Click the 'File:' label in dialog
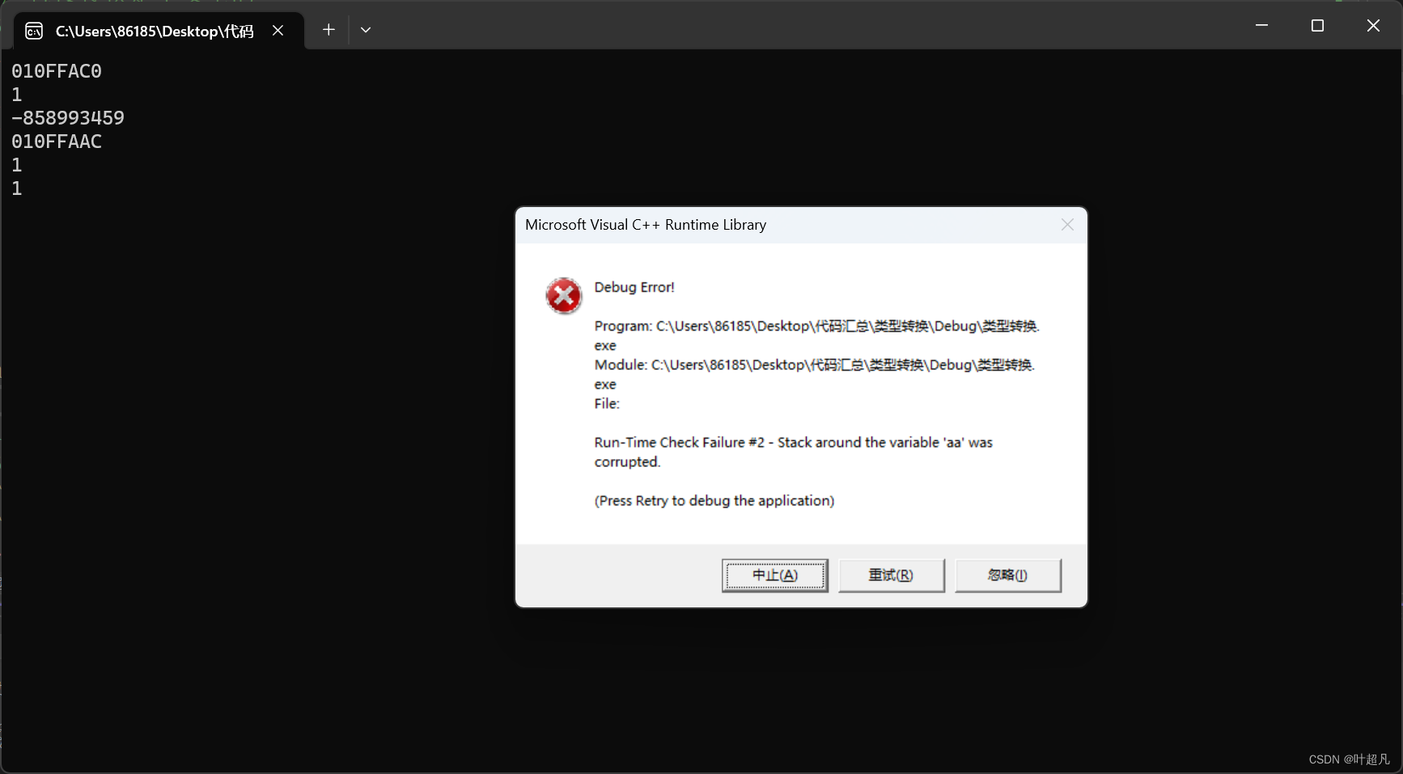 [607, 404]
